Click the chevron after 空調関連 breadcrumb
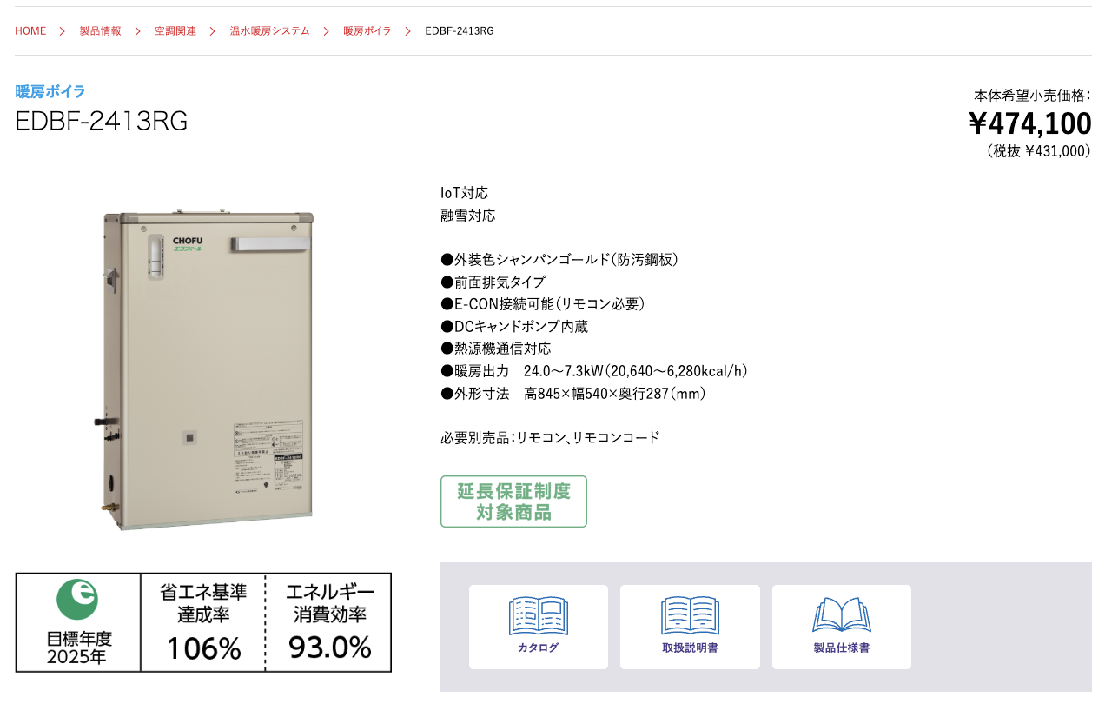Image resolution: width=1105 pixels, height=704 pixels. click(213, 31)
